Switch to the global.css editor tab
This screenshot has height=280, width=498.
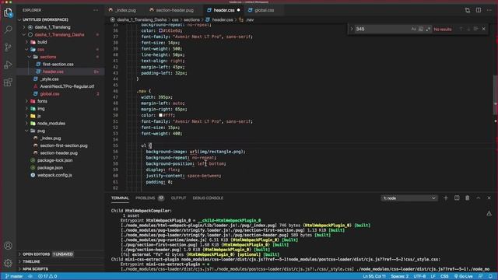(264, 10)
